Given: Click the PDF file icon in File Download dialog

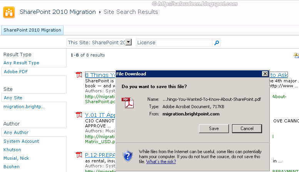Looking at the screenshot, I should (128, 103).
